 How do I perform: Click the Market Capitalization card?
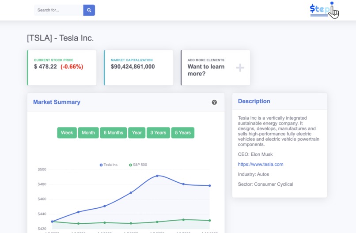139,68
